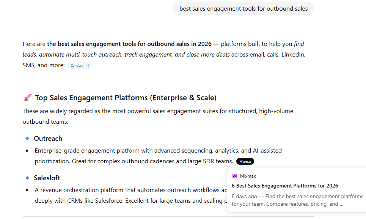Screen dimensions: 366x219
Task: Click the bold "best sales engagement tools" intro text
Action: pyautogui.click(x=129, y=44)
